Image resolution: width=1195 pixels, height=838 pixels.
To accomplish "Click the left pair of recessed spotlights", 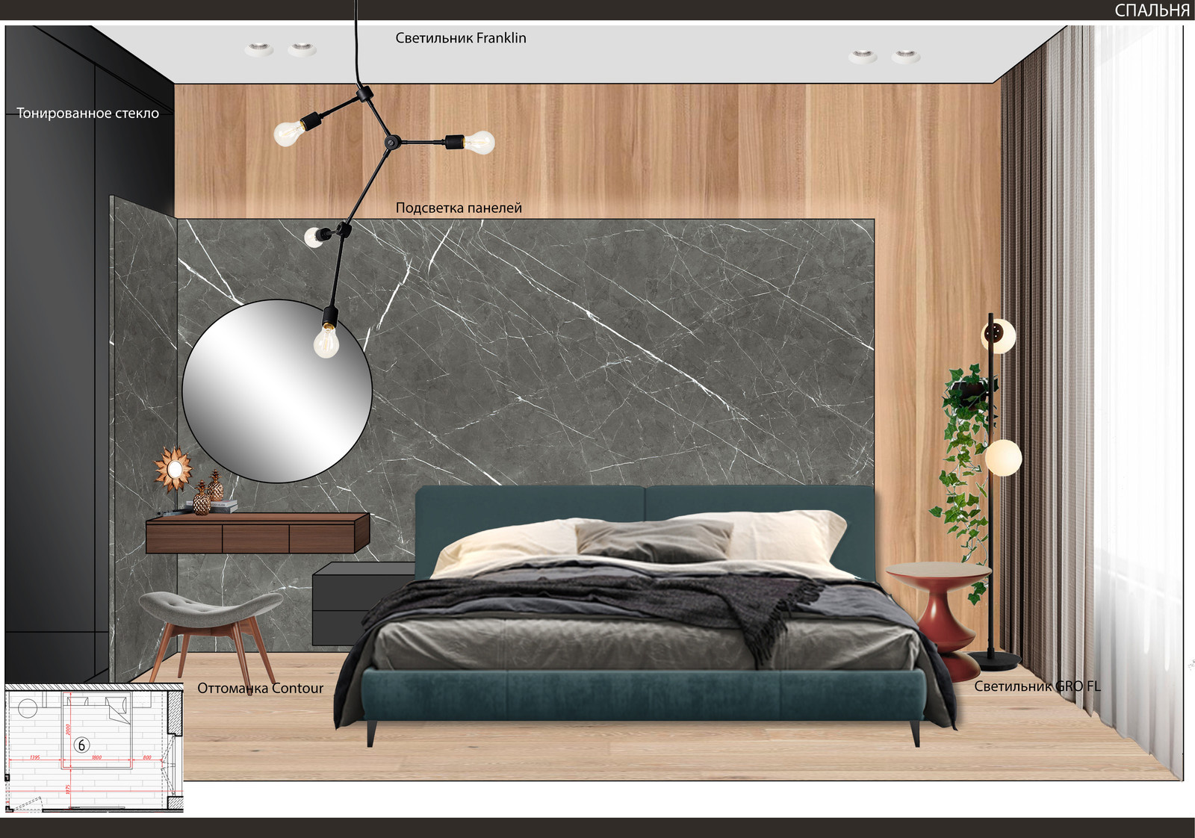I will 280,50.
